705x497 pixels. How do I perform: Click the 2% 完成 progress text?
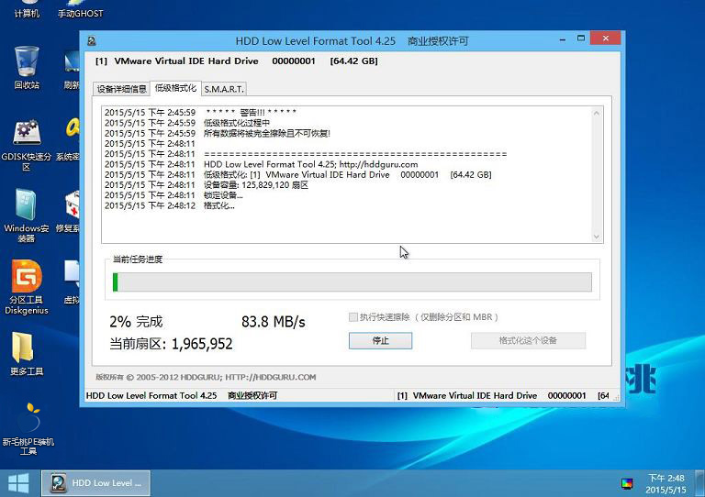click(x=136, y=322)
